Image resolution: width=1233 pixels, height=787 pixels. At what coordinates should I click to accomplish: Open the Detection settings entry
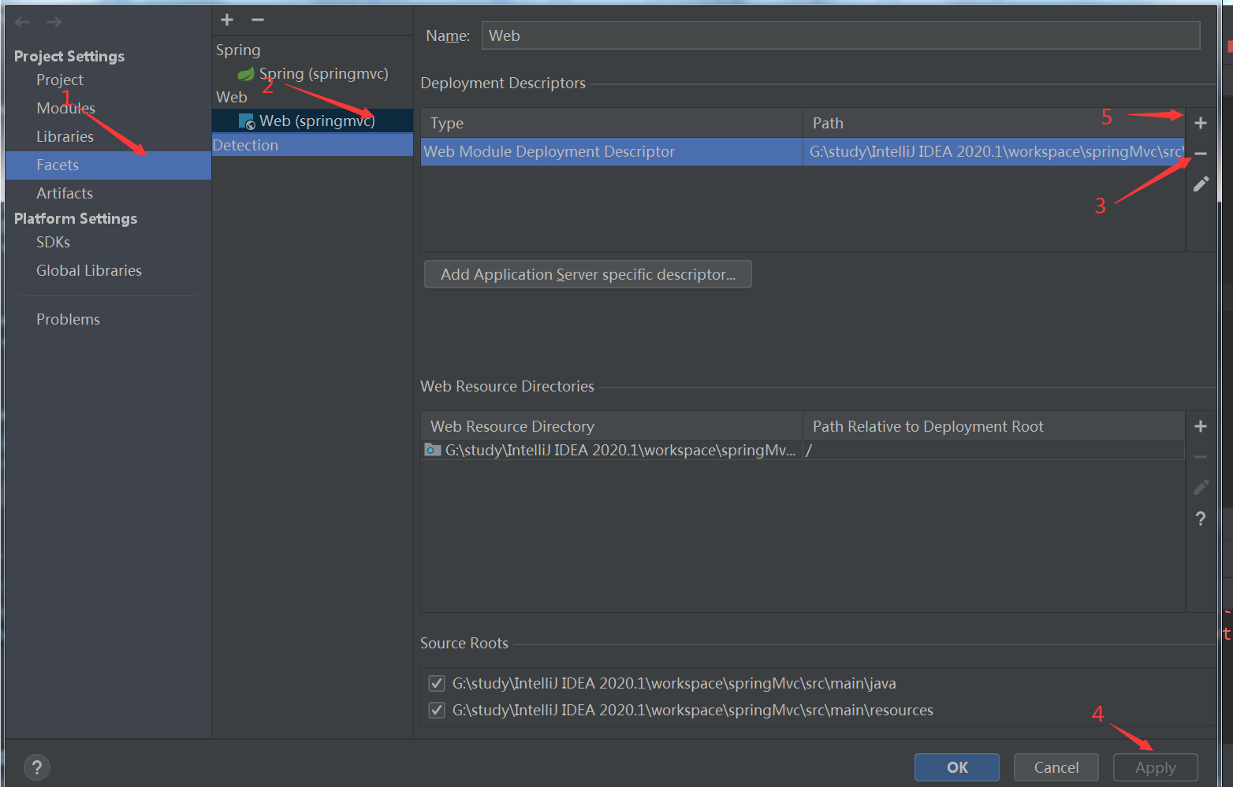[x=246, y=144]
